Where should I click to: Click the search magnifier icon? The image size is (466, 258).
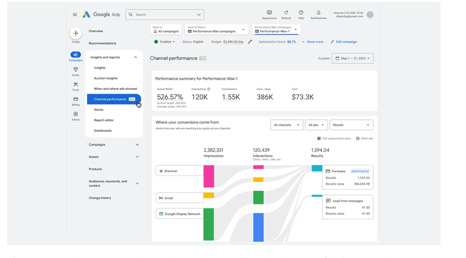point(131,15)
